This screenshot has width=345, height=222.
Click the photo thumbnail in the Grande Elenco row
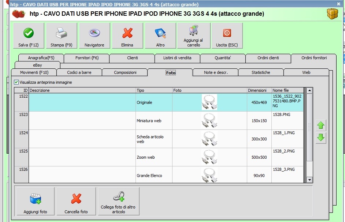[x=209, y=175]
